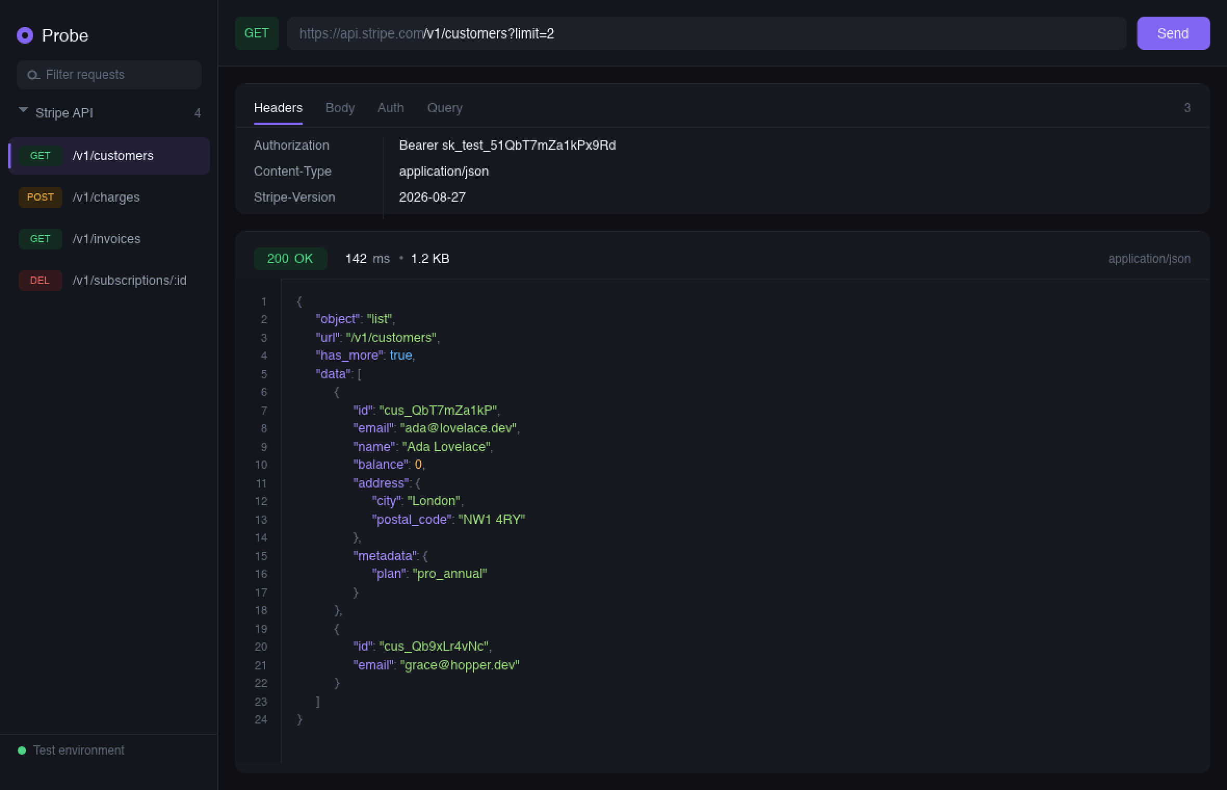Click the Content-Type header name
The width and height of the screenshot is (1227, 790).
pos(292,171)
